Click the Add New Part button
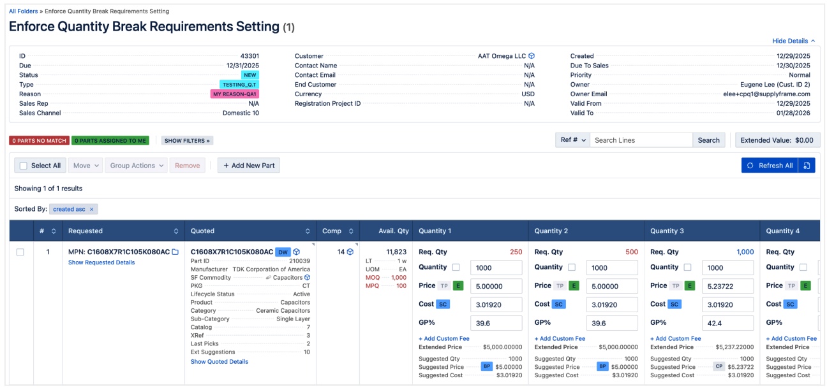 248,166
